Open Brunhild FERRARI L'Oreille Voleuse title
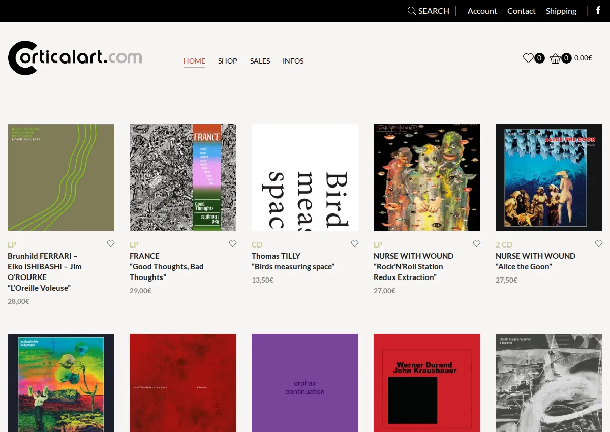The image size is (610, 432). point(45,272)
